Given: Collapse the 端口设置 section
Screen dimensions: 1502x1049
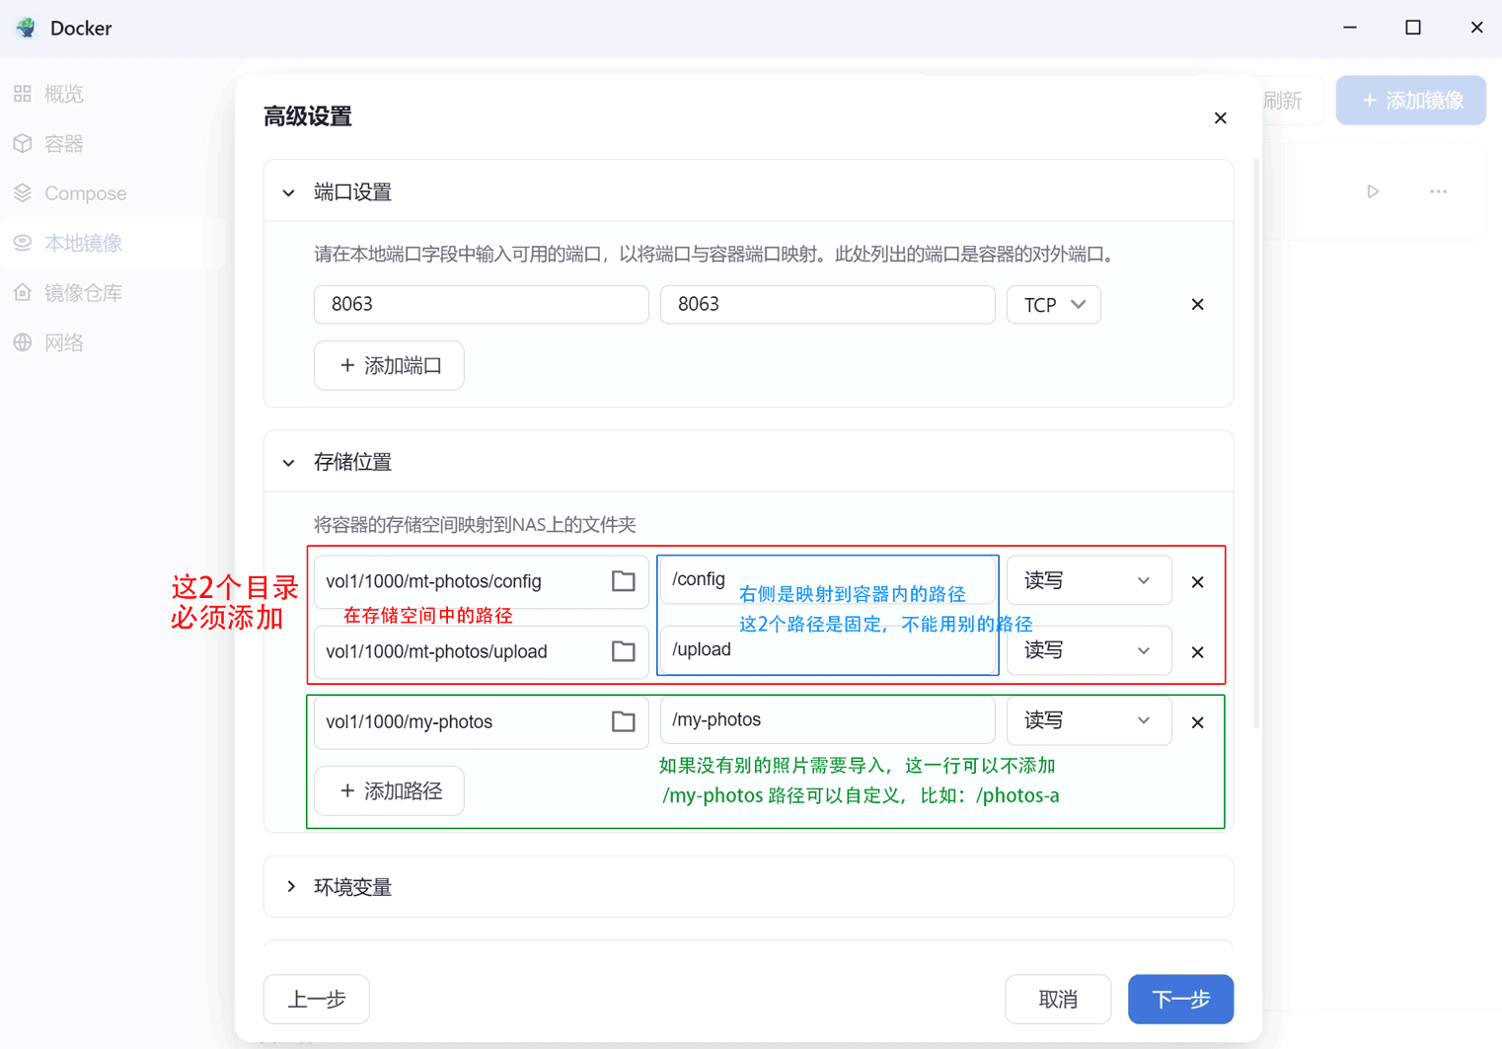Looking at the screenshot, I should [289, 192].
